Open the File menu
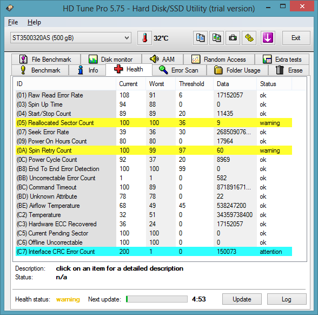Screen dimensions: 318x315 tap(13, 22)
